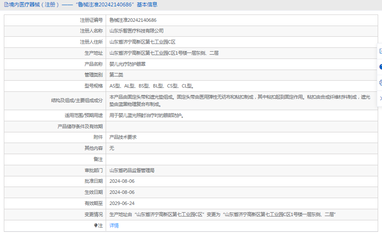Viewport: 382px width, 234px height.
Task: Click the 变更情况 row description text
Action: [x=222, y=214]
